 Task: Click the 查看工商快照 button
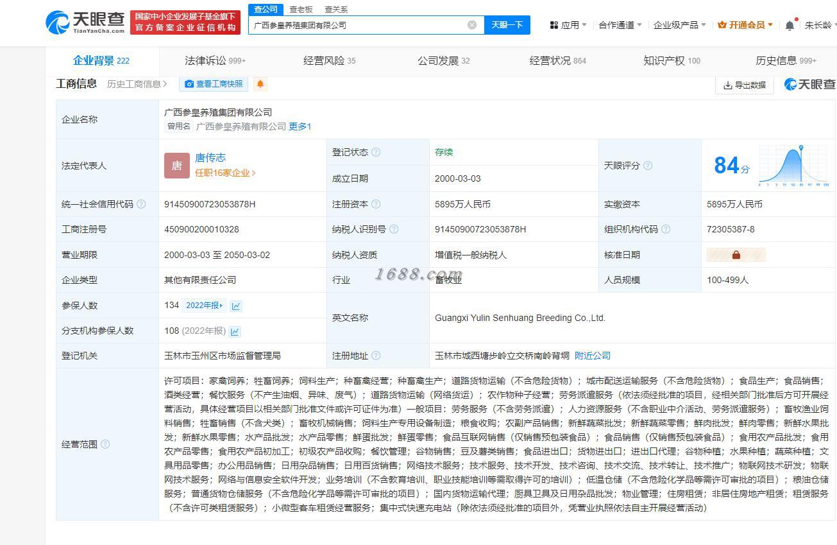pos(213,84)
